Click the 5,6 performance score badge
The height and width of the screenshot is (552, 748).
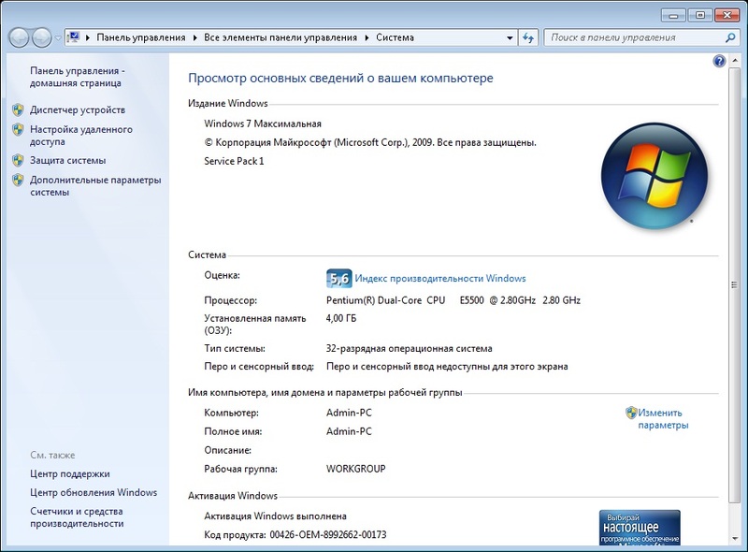click(339, 279)
